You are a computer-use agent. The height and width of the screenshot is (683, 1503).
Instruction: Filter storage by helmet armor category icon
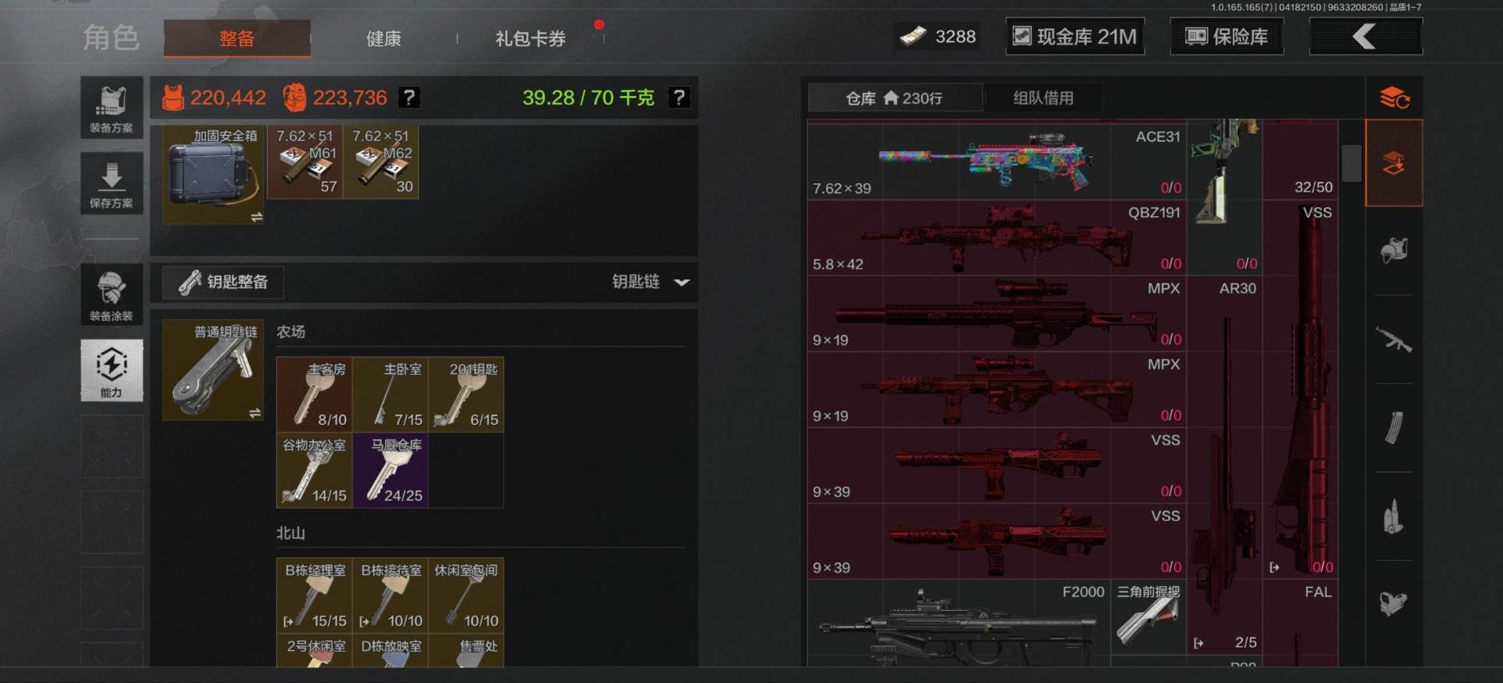[x=1393, y=251]
